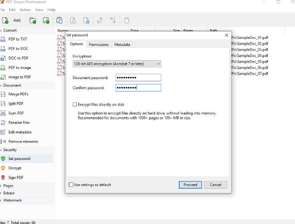Collapse the Convert section header
The width and height of the screenshot is (295, 224).
[x=10, y=30]
